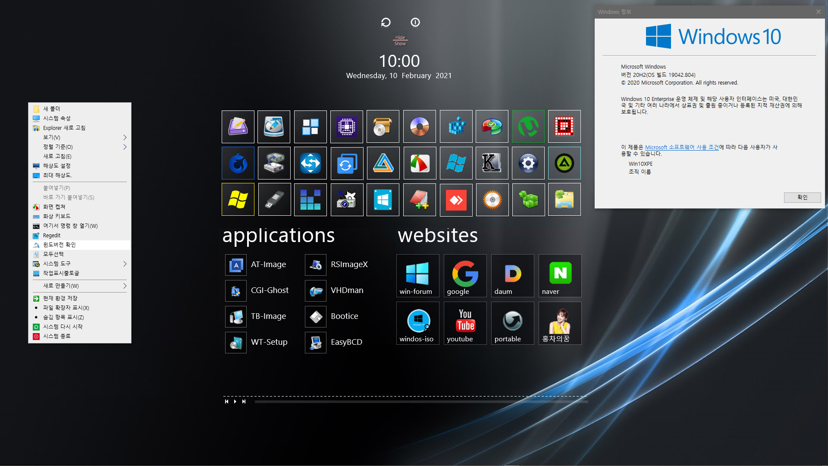828x466 pixels.
Task: Launch AT-Image application
Action: pyautogui.click(x=256, y=264)
